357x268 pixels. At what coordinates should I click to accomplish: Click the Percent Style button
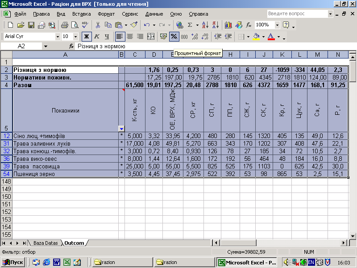(x=174, y=36)
